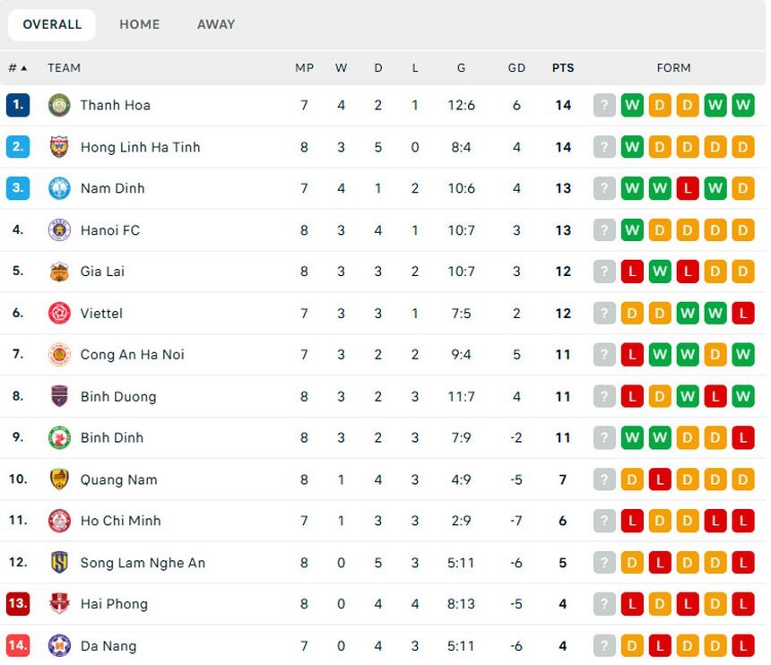The width and height of the screenshot is (771, 665).
Task: Click the Hai Phong team crest
Action: (x=58, y=603)
